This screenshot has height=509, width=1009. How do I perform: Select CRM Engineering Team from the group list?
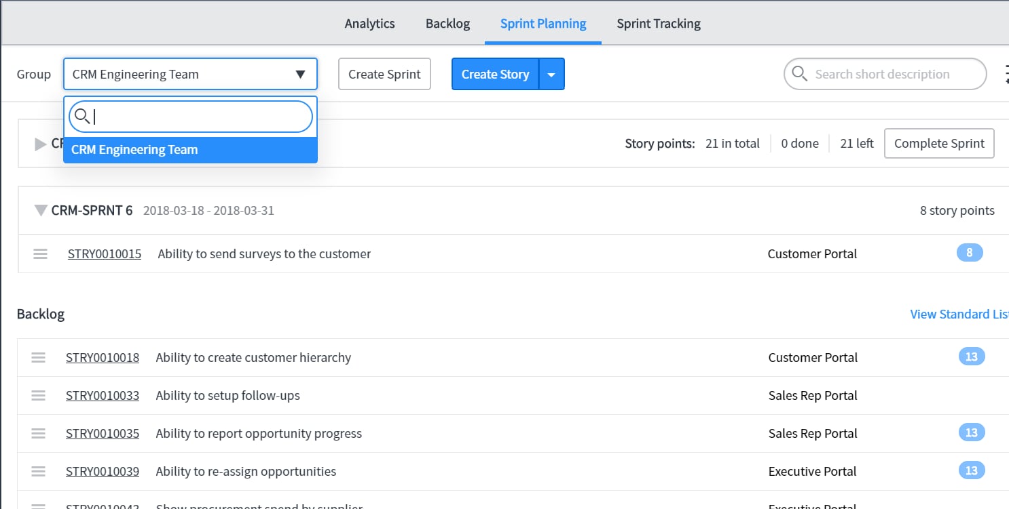point(134,149)
